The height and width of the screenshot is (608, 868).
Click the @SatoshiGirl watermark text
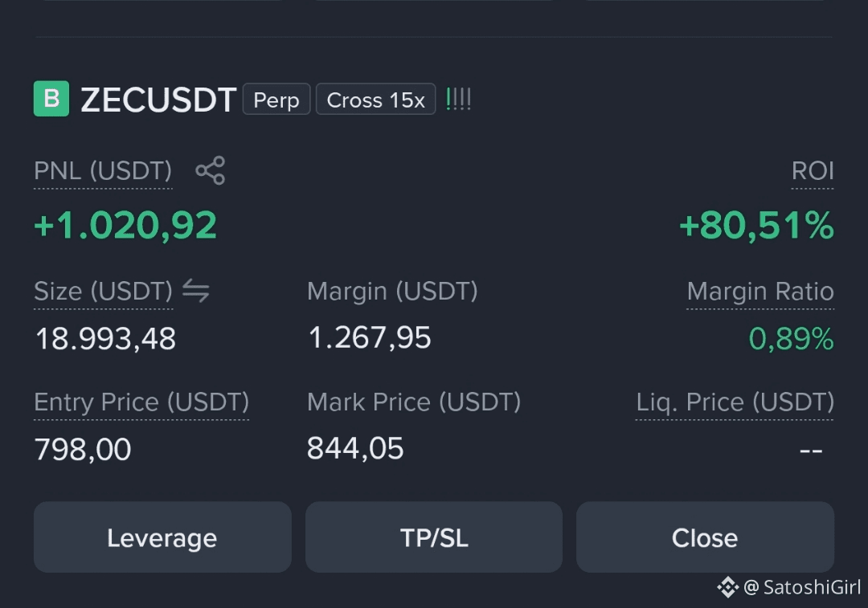[x=802, y=587]
